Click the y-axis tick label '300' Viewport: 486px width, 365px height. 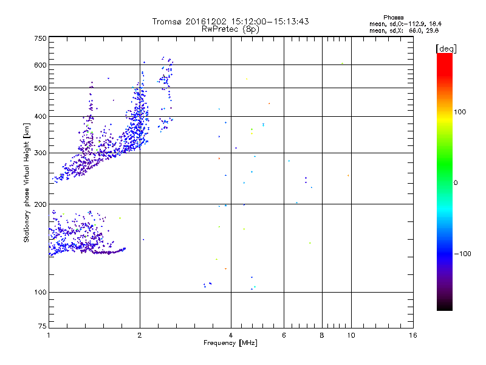click(40, 153)
